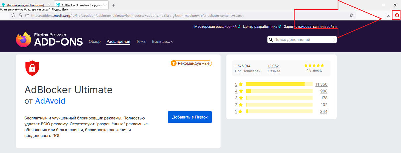Click the Firefox Browser ADD-ONS logo
The height and width of the screenshot is (153, 401).
point(49,39)
